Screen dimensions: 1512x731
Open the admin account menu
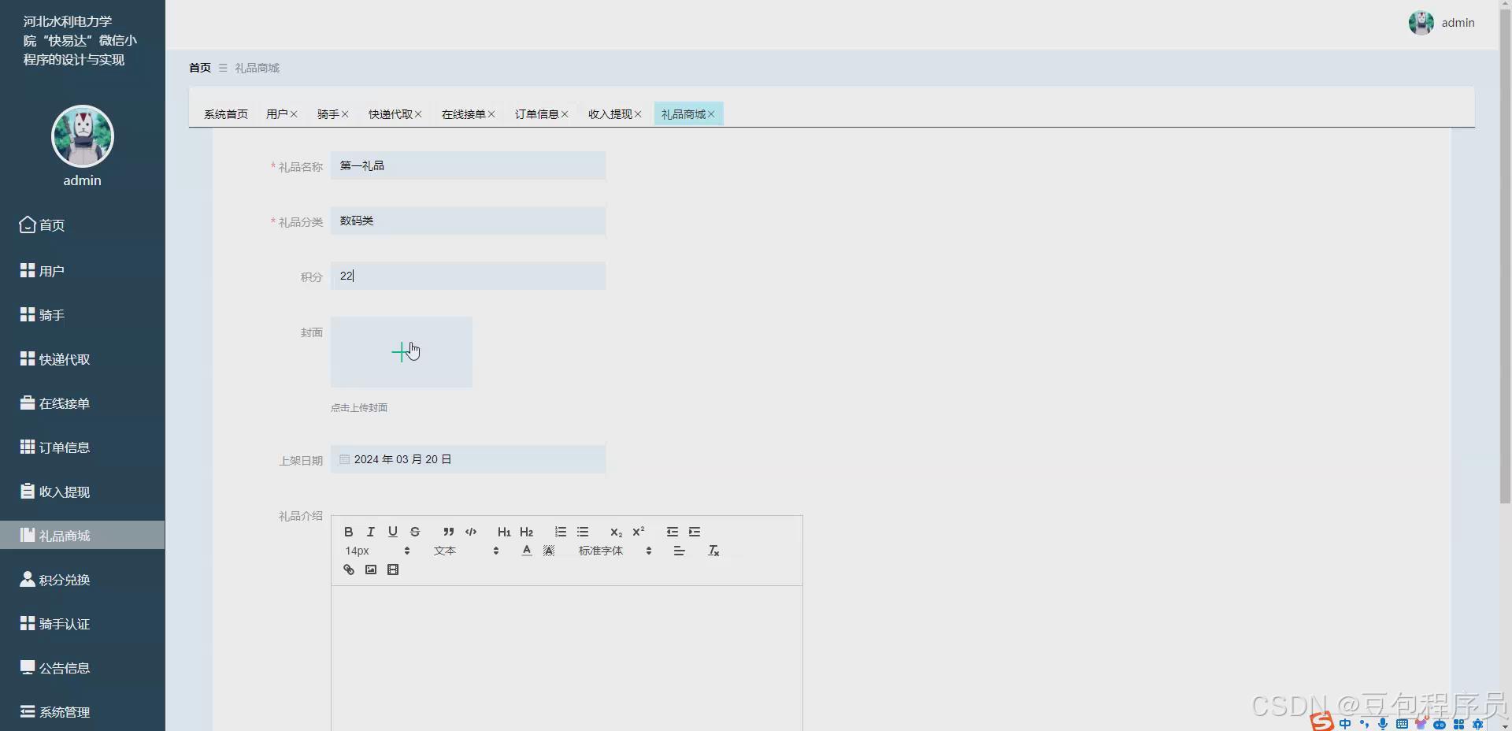[x=1442, y=23]
